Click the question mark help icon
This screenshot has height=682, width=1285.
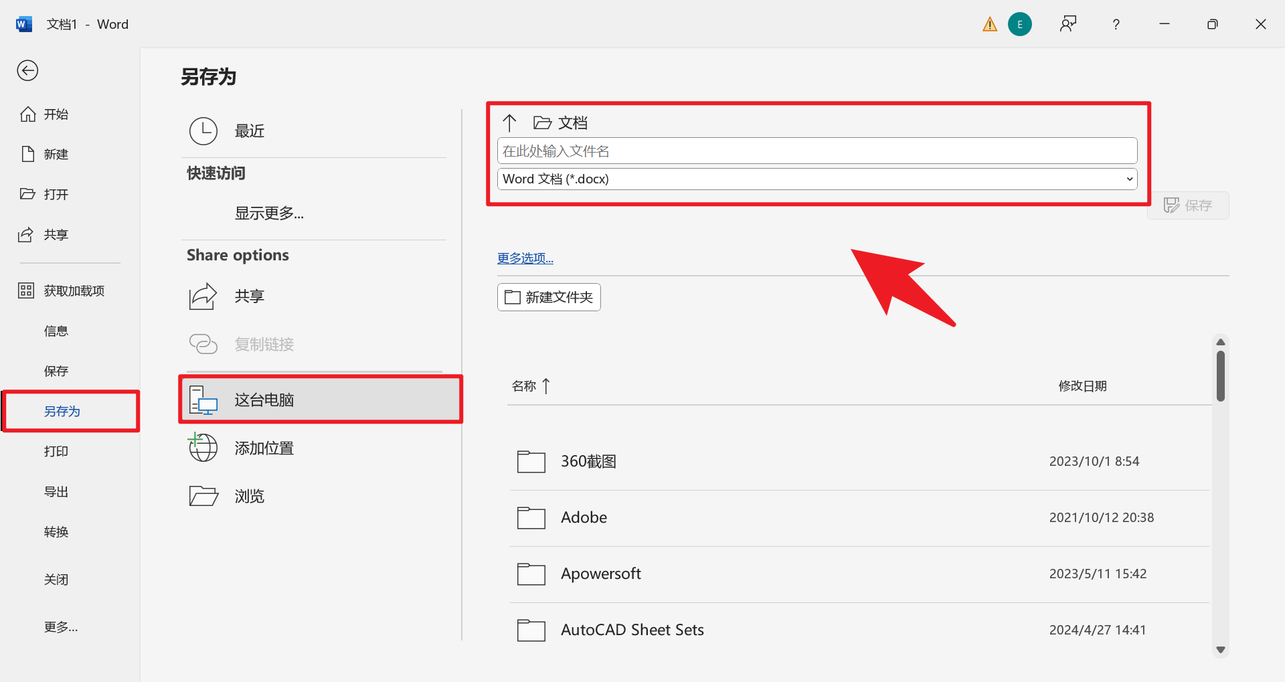[x=1116, y=25]
